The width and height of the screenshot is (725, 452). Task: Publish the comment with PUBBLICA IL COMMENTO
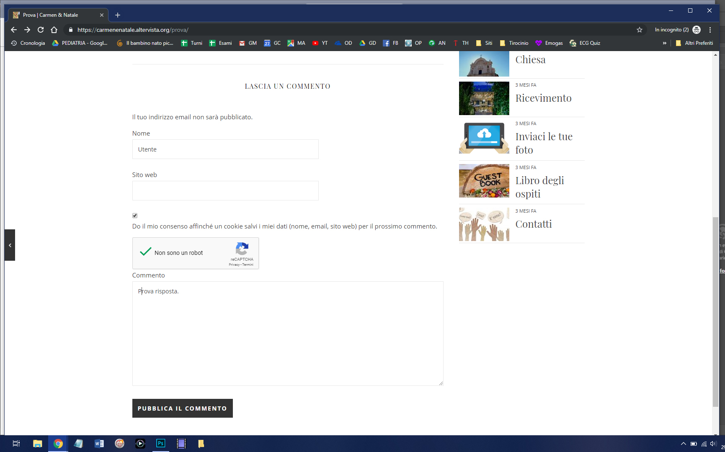tap(183, 408)
